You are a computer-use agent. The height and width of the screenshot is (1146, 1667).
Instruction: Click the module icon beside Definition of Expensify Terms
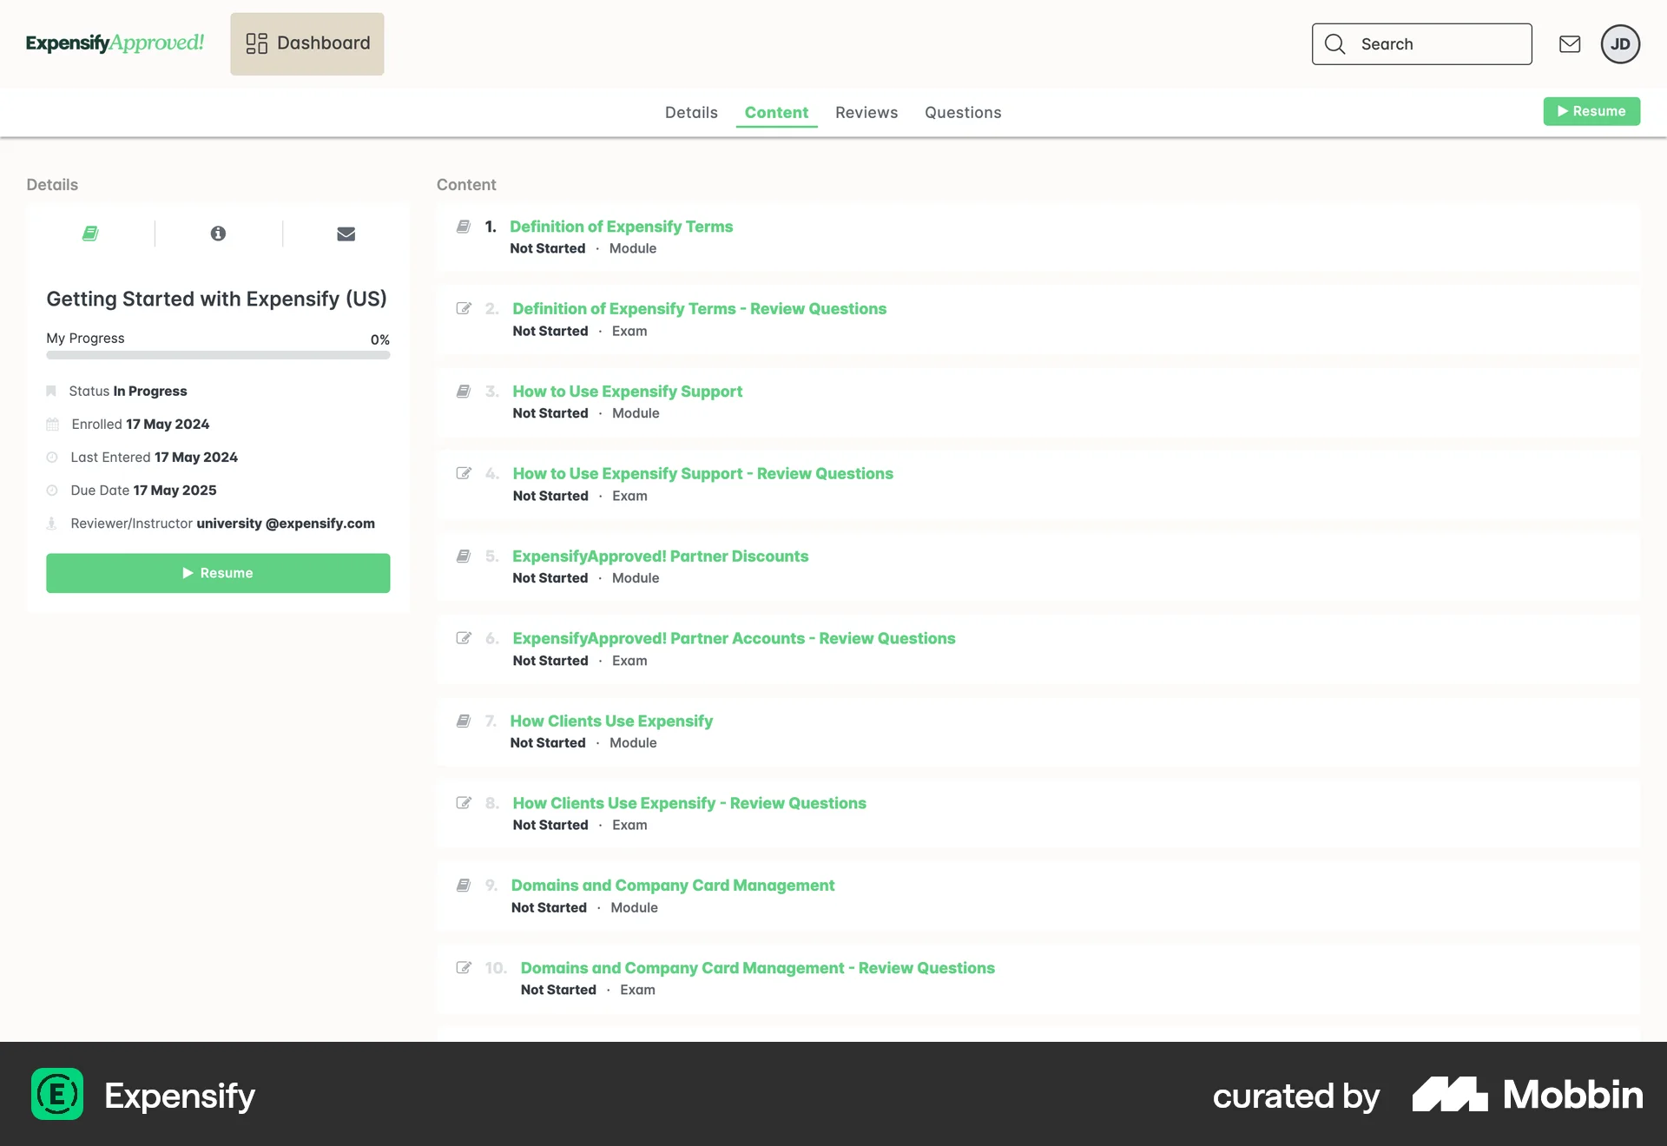pyautogui.click(x=463, y=225)
